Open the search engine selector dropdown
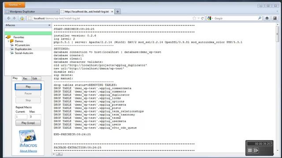This screenshot has width=282, height=158. coord(210,18)
